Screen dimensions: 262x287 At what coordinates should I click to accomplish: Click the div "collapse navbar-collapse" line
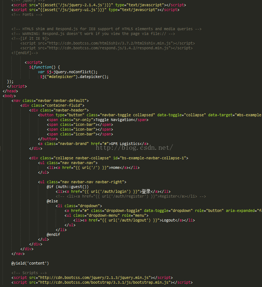click(x=109, y=158)
